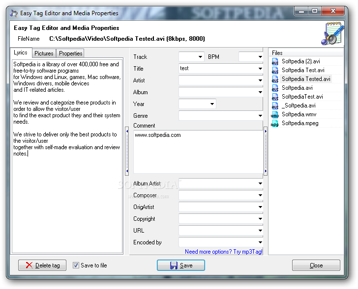
Task: Click the title bar application icon
Action: pos(14,13)
